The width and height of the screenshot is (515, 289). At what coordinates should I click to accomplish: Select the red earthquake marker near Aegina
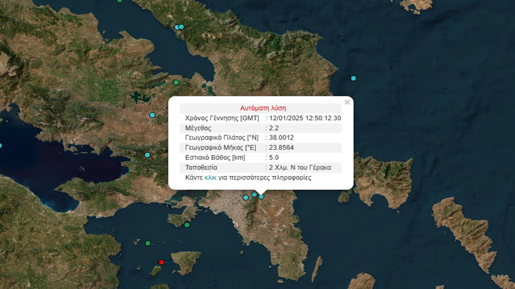[161, 262]
